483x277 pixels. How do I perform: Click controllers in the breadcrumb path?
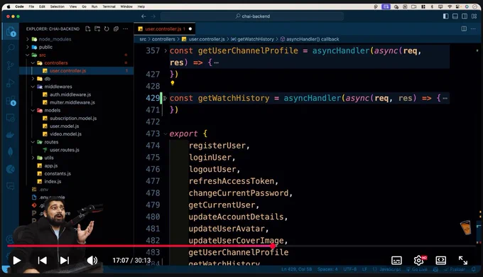tap(163, 39)
